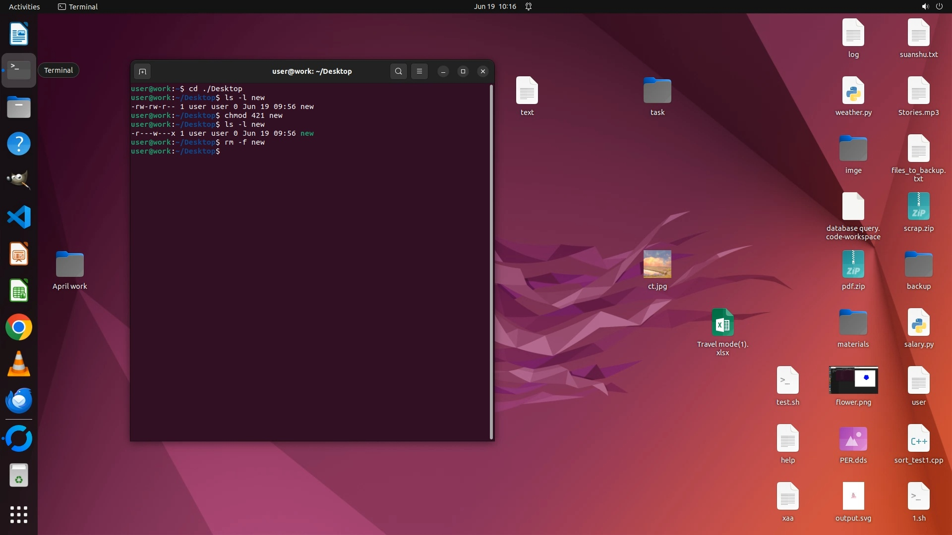This screenshot has width=952, height=535.
Task: Open the date and time calendar menu
Action: [x=494, y=6]
